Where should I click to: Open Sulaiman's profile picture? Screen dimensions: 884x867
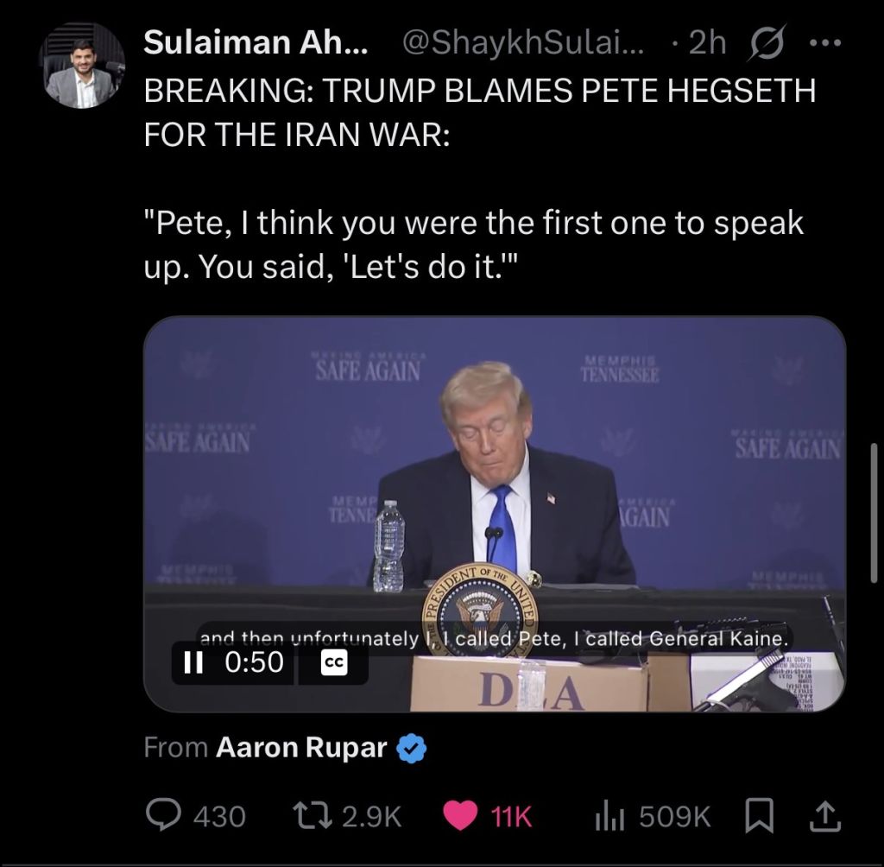pyautogui.click(x=82, y=65)
